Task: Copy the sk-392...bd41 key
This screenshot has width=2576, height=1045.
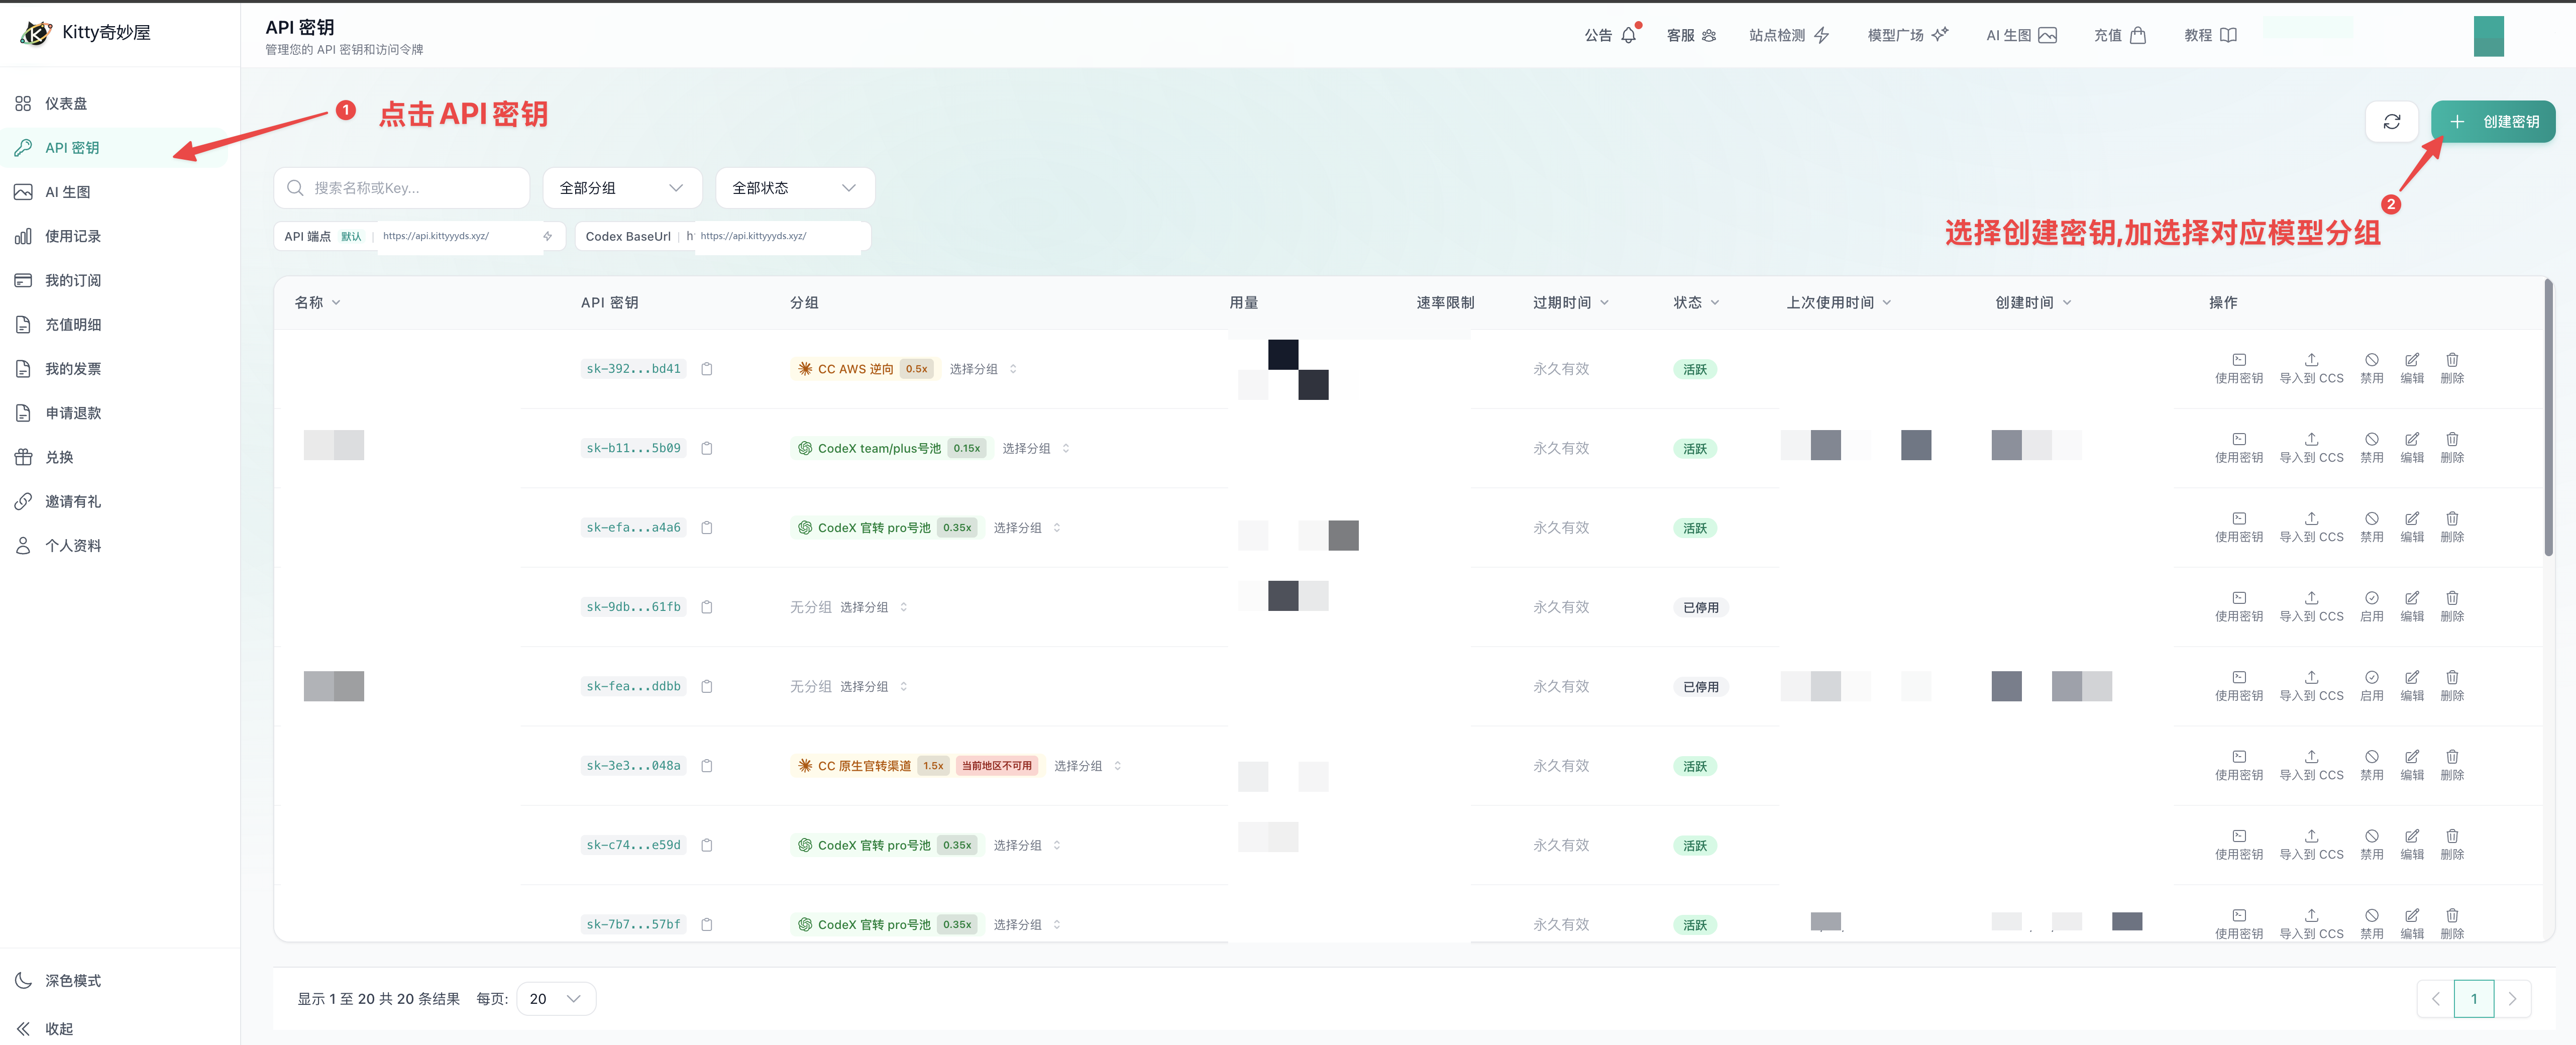Action: 707,369
